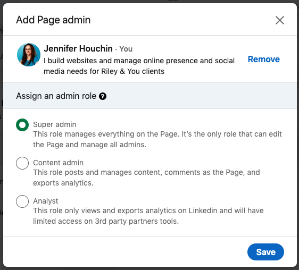
Task: Click Jennifer's headline about building websites
Action: click(139, 66)
